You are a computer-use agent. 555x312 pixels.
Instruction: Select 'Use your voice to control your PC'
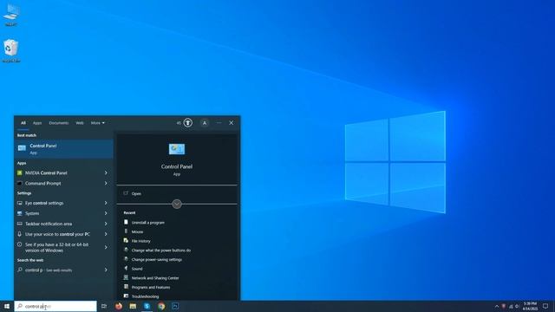point(57,234)
